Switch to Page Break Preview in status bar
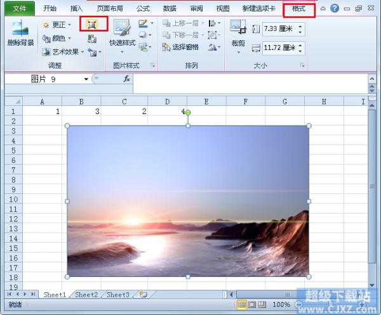The width and height of the screenshot is (381, 315). point(262,305)
